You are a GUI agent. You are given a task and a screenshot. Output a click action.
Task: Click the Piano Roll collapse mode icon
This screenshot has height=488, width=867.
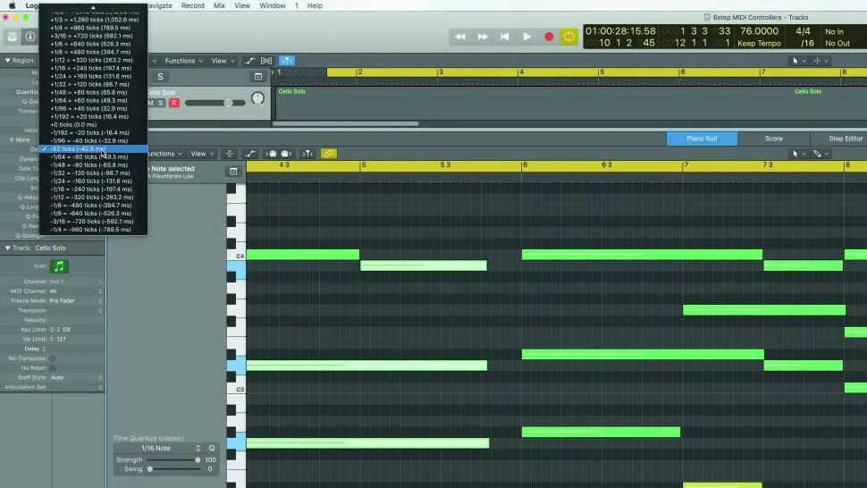(230, 154)
